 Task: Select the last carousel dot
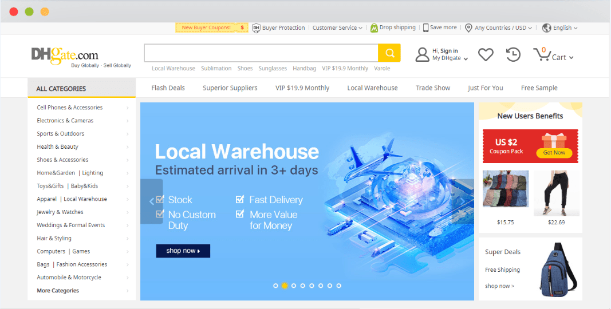338,286
